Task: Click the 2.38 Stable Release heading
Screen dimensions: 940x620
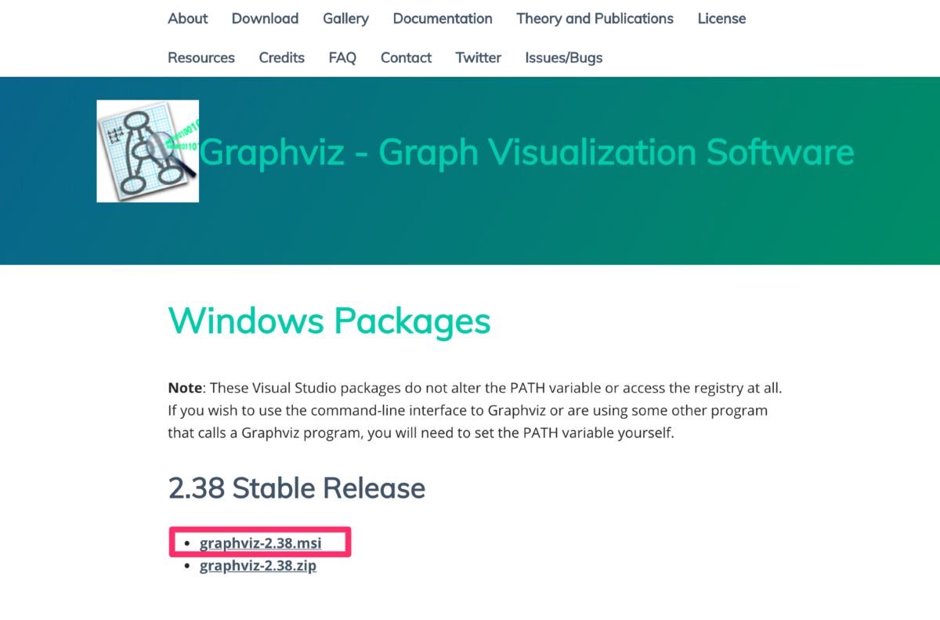Action: tap(297, 488)
